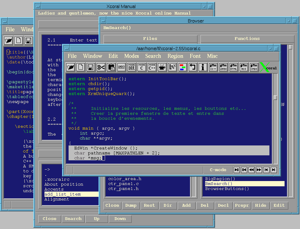This screenshot has height=229, width=300.
Task: Click the toolbar icon captioned LATEX
Action: click(223, 67)
